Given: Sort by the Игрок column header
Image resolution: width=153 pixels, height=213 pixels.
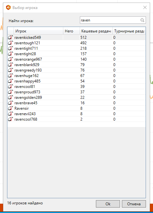Looking at the screenshot, I should coord(38,31).
